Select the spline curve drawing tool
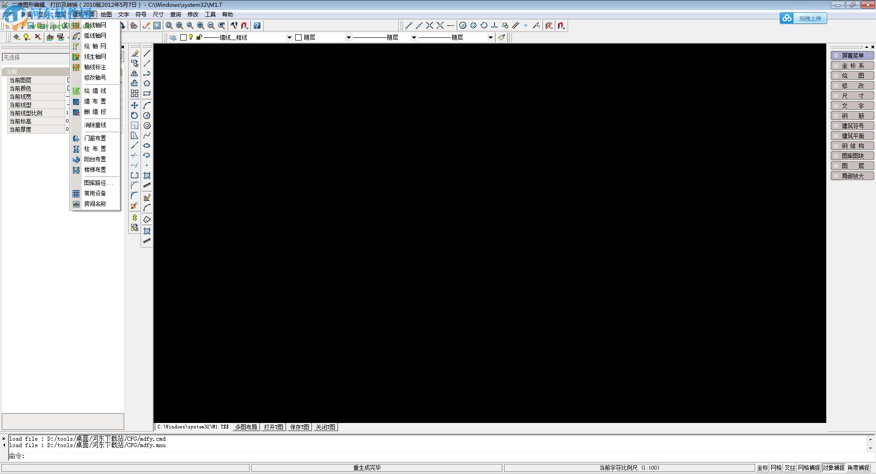876x474 pixels. [x=147, y=135]
